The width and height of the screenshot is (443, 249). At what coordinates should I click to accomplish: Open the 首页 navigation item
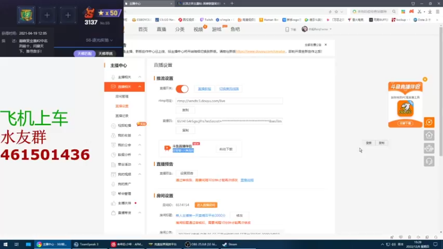(x=143, y=29)
